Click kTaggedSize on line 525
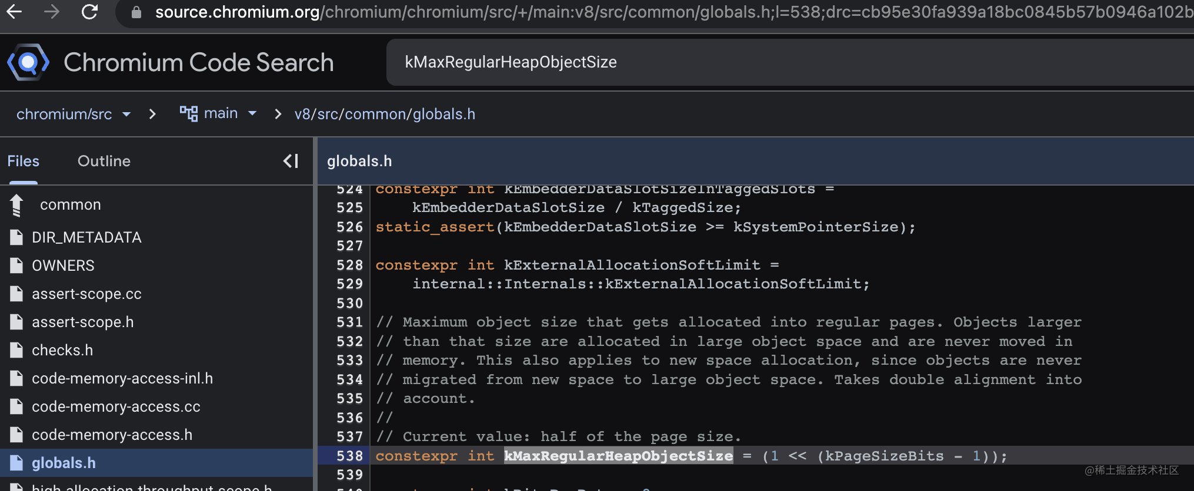1194x491 pixels. 683,207
